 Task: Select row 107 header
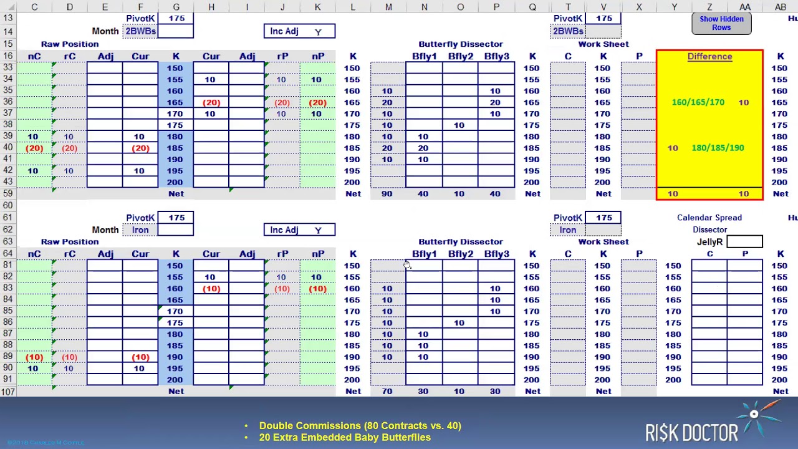tap(8, 391)
